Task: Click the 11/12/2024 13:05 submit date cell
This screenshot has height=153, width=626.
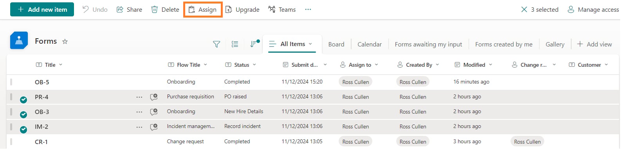Action: (302, 142)
